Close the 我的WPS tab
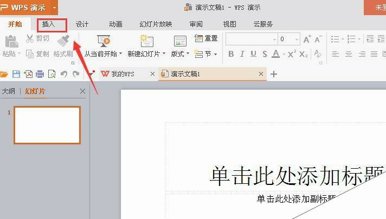Screen dimensions: 386x219 click(x=153, y=74)
